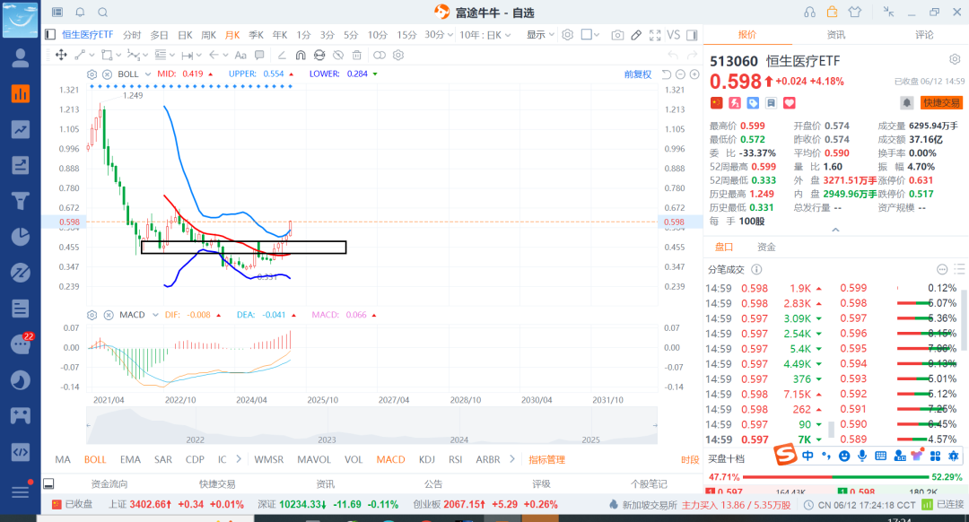Hide all drawings eye-slash icon
Viewport: 969px width, 522px height.
[338, 55]
